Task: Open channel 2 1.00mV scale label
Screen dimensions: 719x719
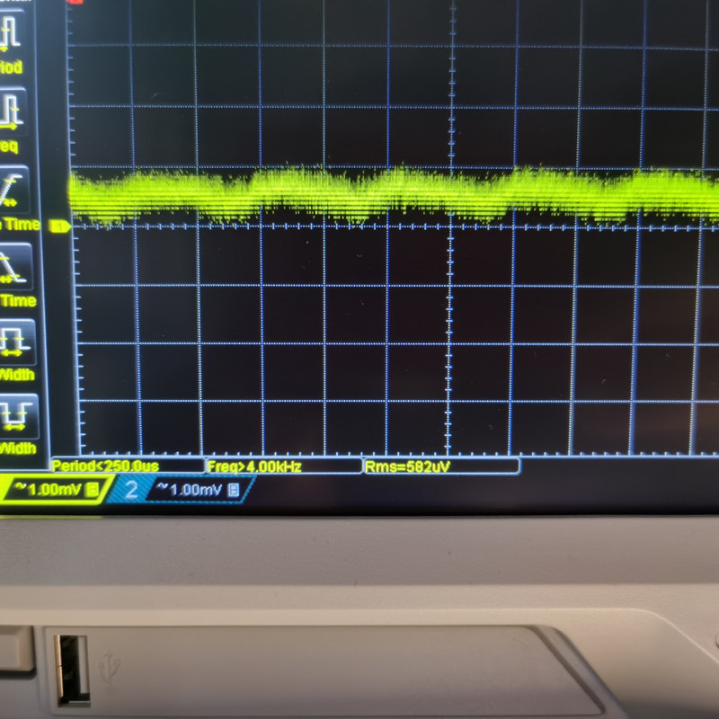Action: click(196, 490)
